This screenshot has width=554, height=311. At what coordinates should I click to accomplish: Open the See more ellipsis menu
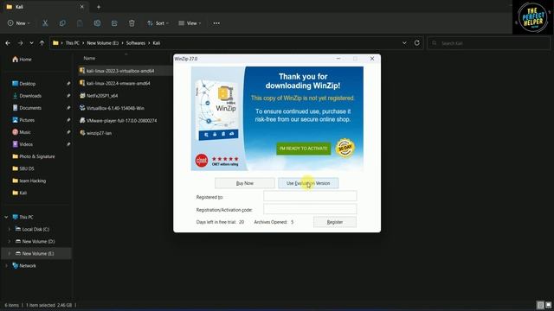[x=216, y=23]
